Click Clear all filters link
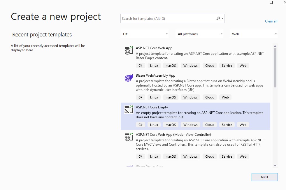Viewport: 286px width, 190px height. pyautogui.click(x=271, y=21)
